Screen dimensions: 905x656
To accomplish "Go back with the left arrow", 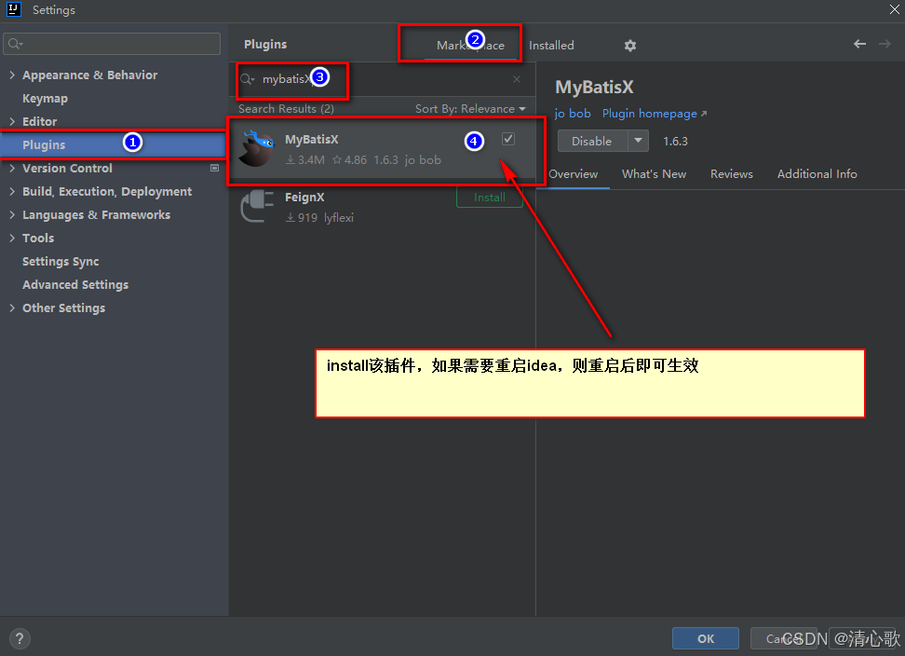I will (x=859, y=44).
